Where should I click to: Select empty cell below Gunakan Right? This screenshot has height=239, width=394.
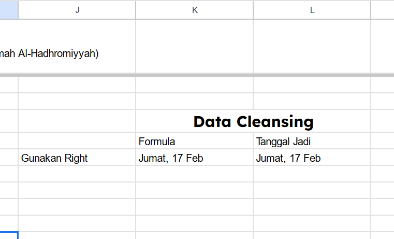click(x=77, y=174)
